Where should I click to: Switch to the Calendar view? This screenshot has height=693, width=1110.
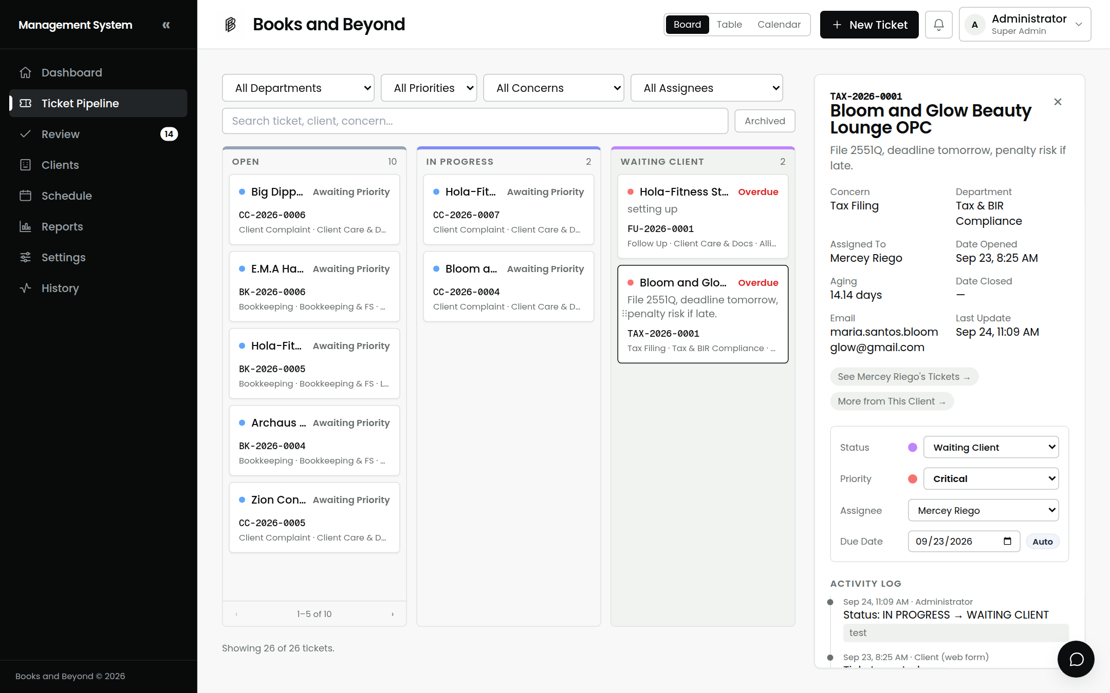(x=779, y=24)
